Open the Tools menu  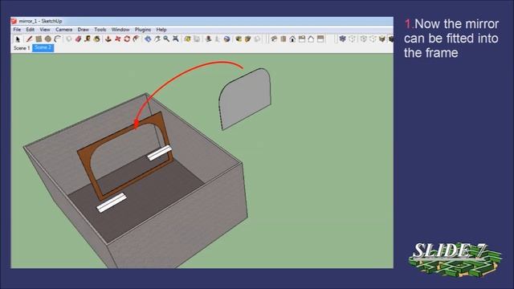click(x=100, y=30)
